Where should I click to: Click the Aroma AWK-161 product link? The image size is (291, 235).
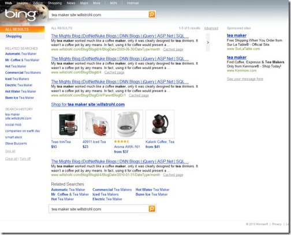tap(127, 147)
